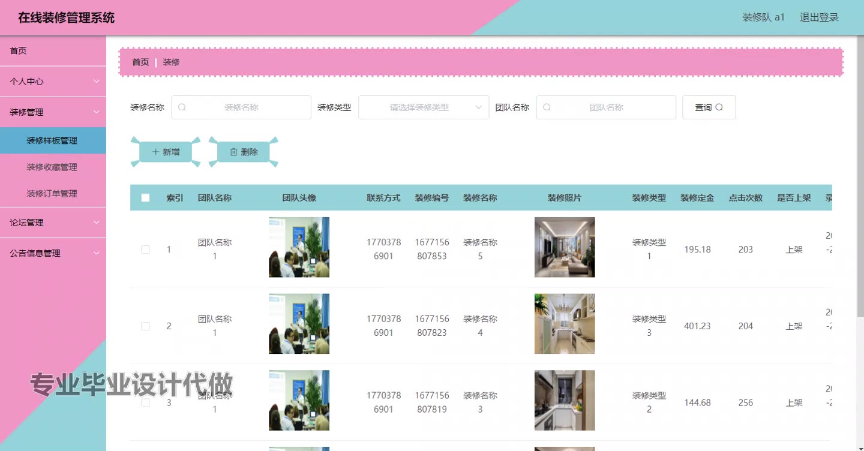Click the magnifier icon on the 查询 button

tap(719, 107)
